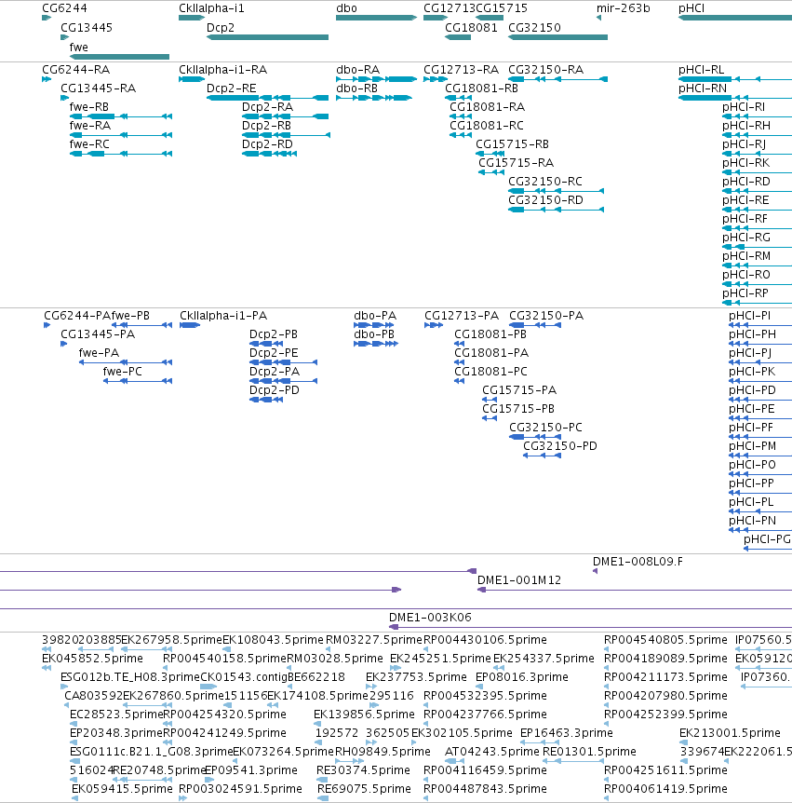Select protein CG12713-PA
The height and width of the screenshot is (803, 792).
click(x=462, y=316)
